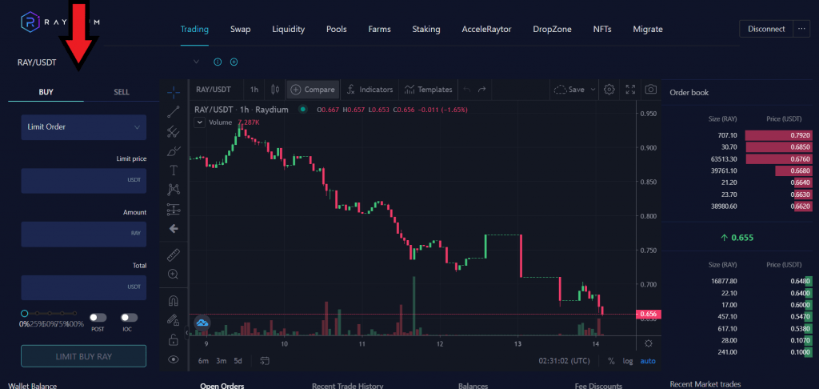The image size is (819, 389).
Task: Open the go-to-date calendar icon
Action: pyautogui.click(x=265, y=361)
